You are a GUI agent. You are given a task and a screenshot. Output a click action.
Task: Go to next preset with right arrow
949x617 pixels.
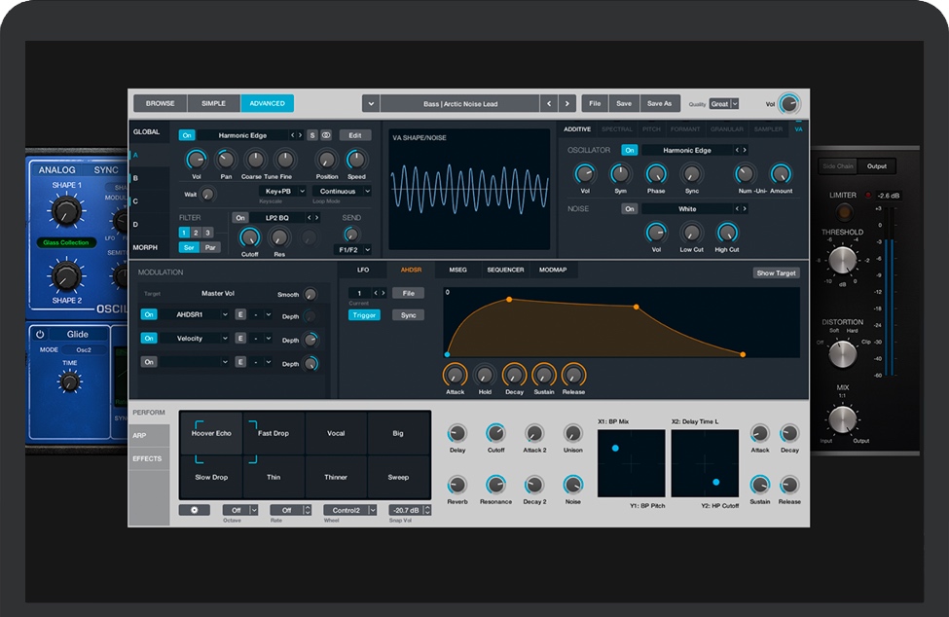tap(567, 103)
